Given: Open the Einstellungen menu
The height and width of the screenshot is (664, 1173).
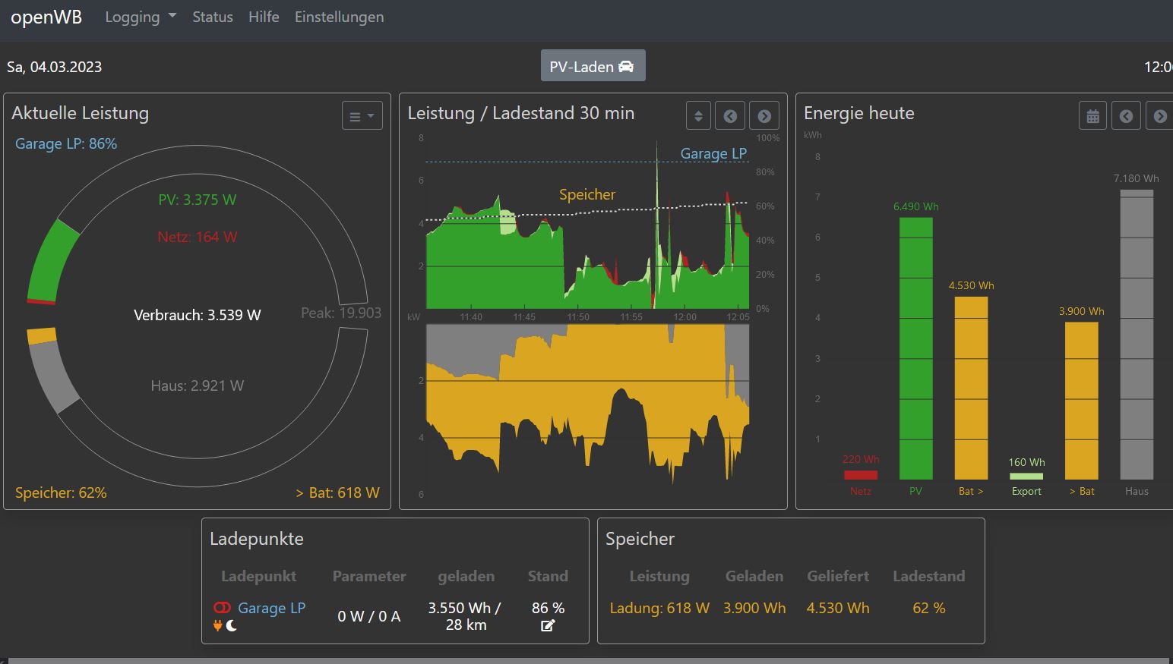Looking at the screenshot, I should tap(339, 17).
